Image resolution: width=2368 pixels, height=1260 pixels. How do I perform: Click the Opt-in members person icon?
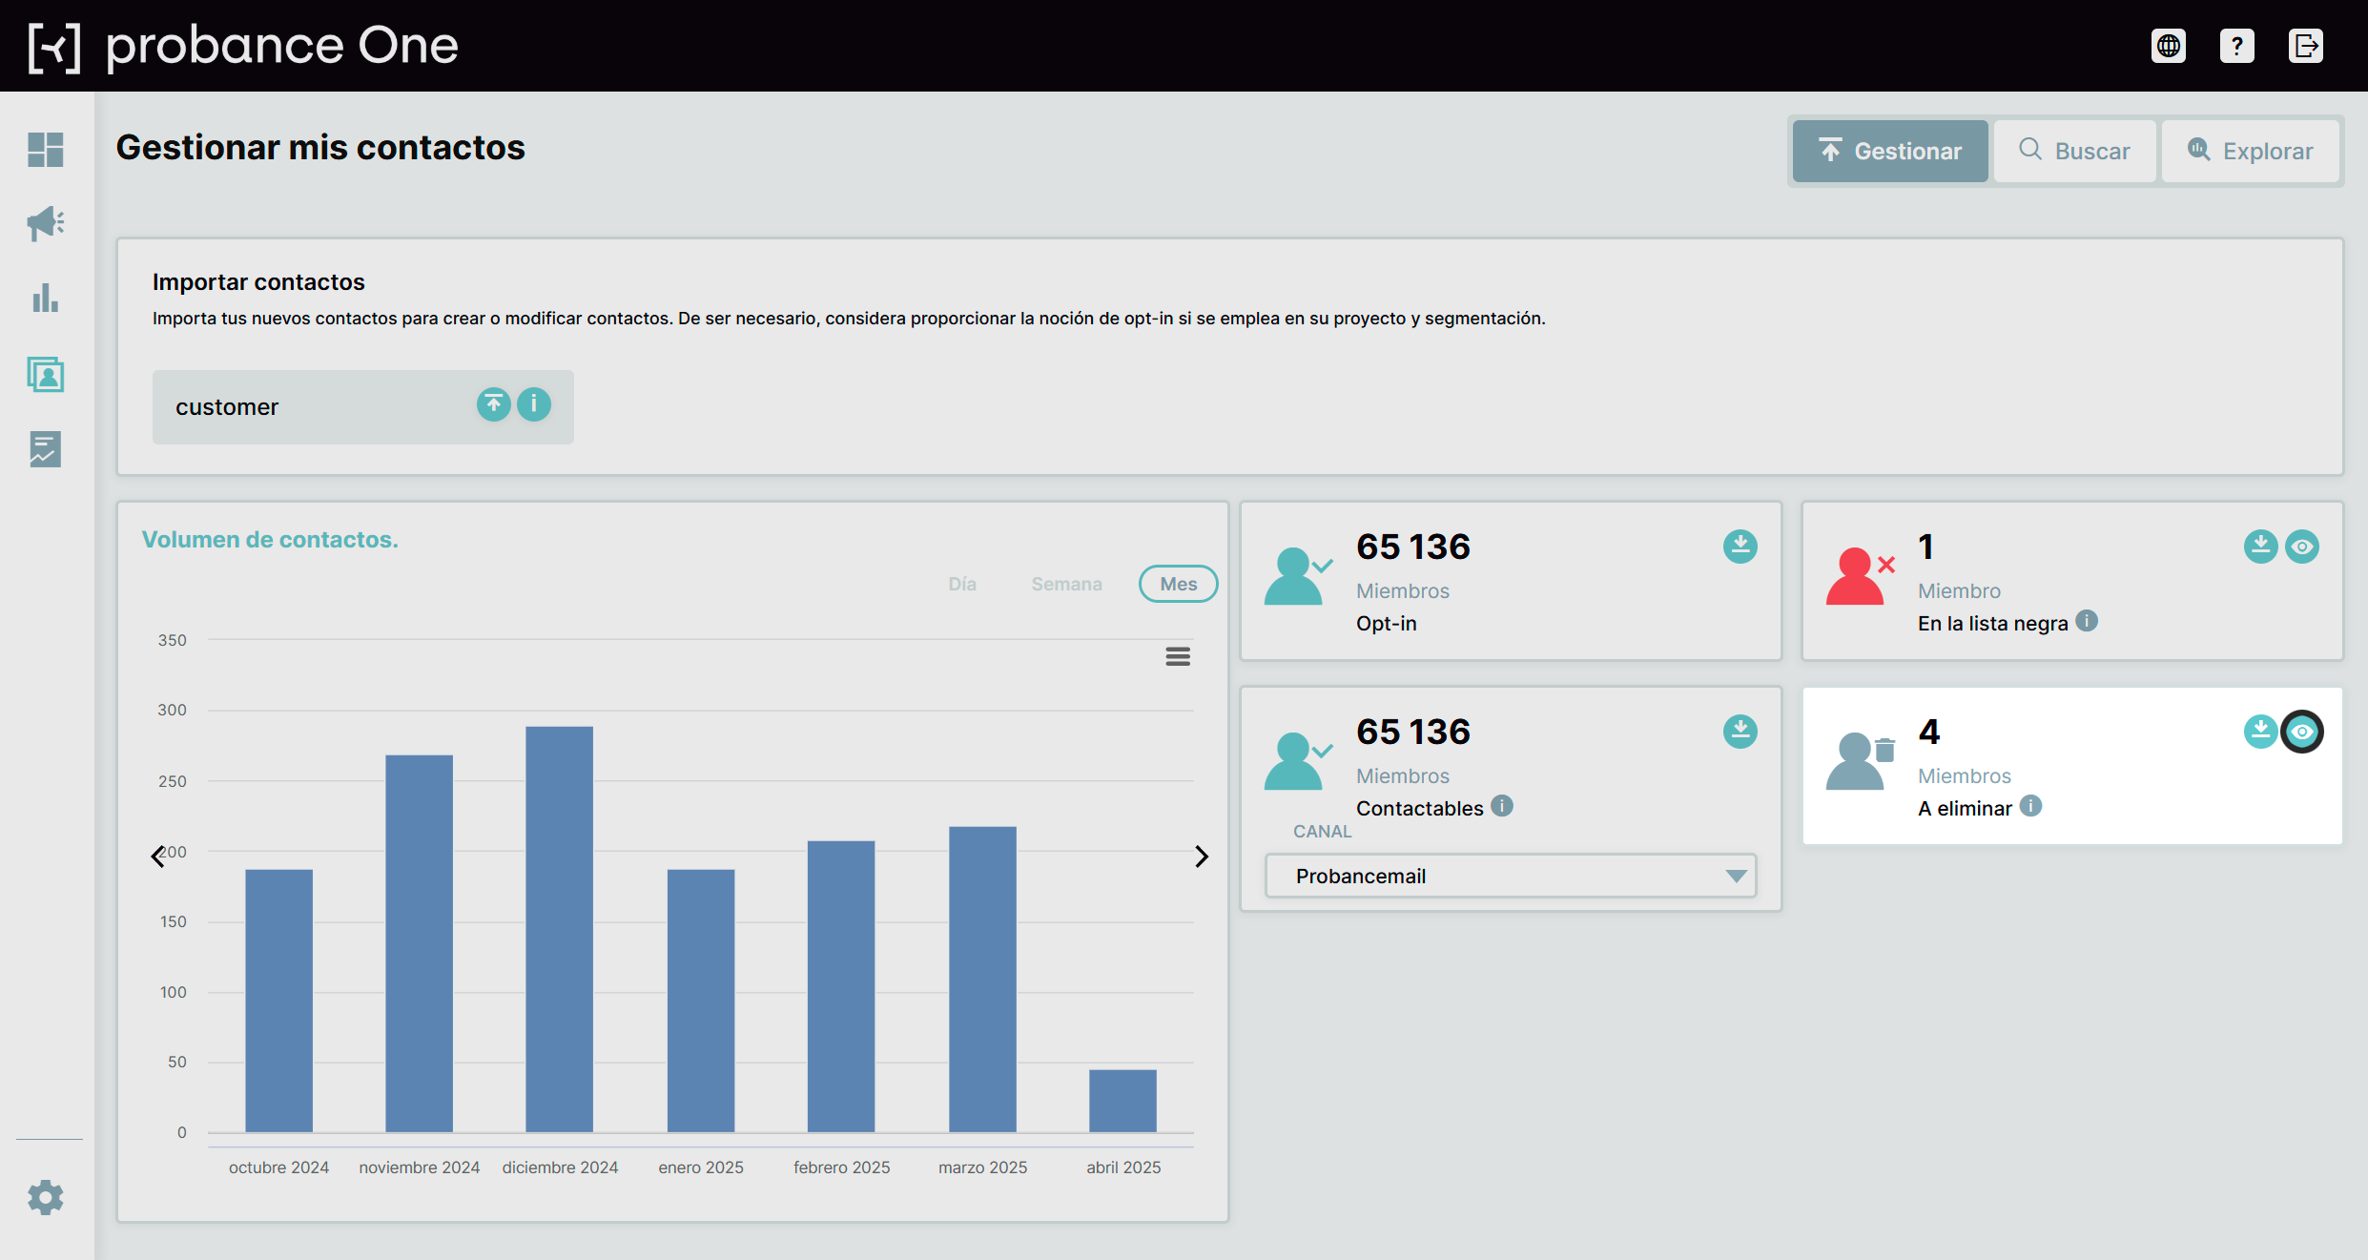tap(1297, 576)
